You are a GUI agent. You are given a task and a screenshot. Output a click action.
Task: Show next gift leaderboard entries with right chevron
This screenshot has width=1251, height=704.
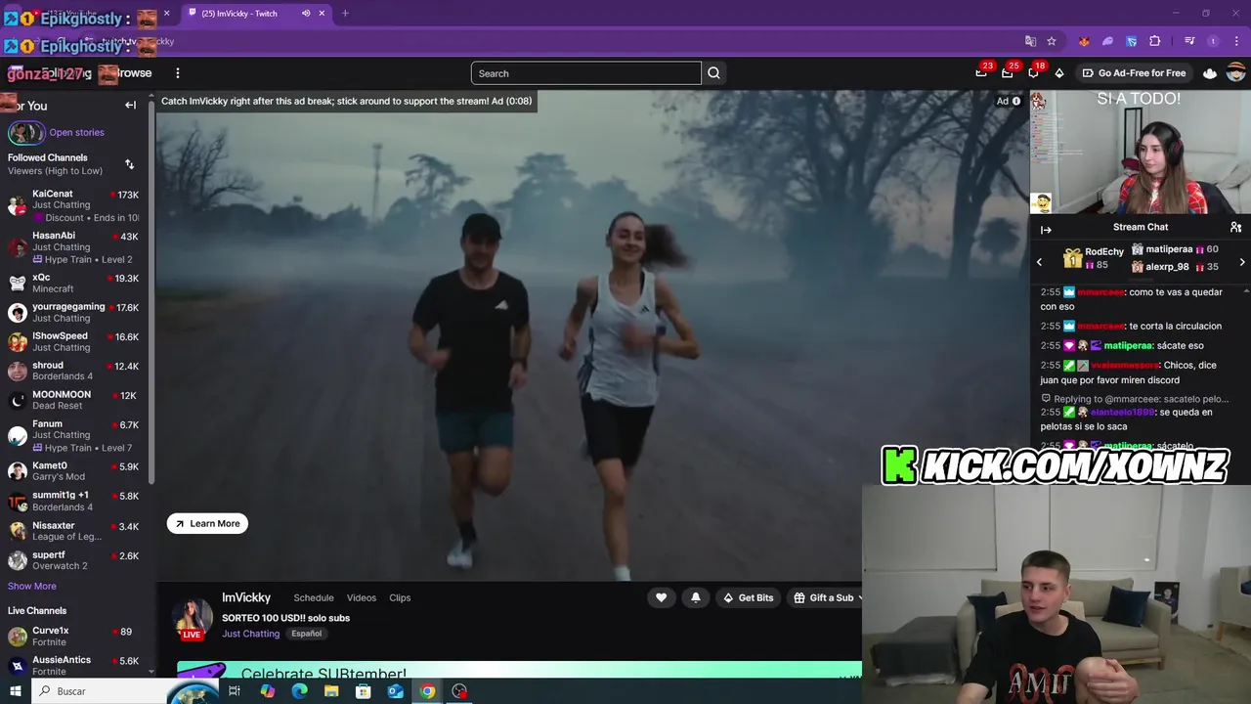coord(1242,262)
